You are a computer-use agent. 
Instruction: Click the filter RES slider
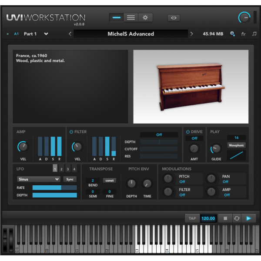159,156
